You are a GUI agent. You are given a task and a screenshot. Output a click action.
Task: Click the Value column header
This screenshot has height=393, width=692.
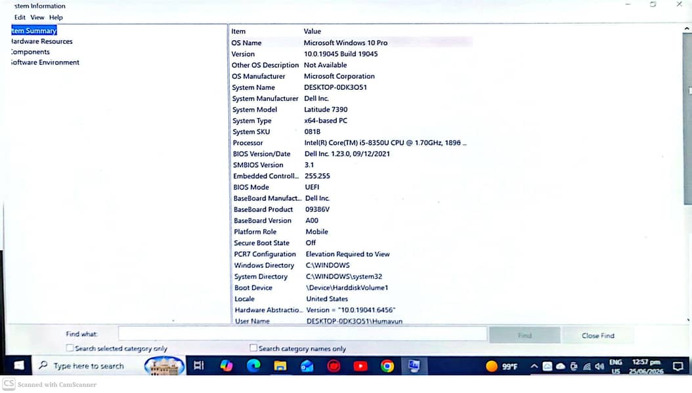(312, 31)
